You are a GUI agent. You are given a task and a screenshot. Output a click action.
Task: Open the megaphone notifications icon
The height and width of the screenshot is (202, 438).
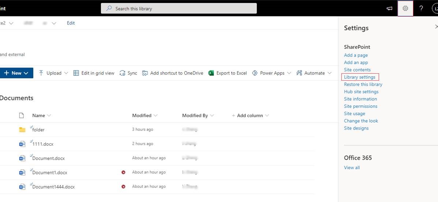point(389,9)
